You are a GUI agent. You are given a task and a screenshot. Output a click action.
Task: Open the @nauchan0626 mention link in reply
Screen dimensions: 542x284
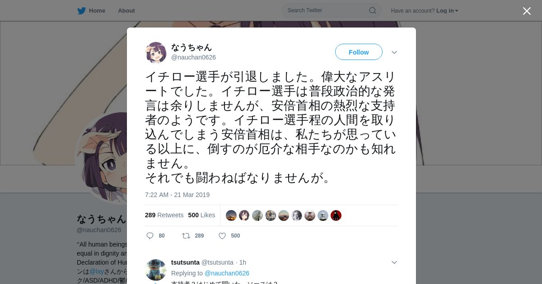coord(227,273)
